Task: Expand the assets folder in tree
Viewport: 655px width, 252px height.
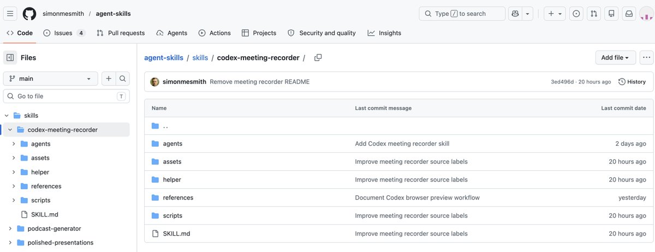Action: (x=14, y=158)
